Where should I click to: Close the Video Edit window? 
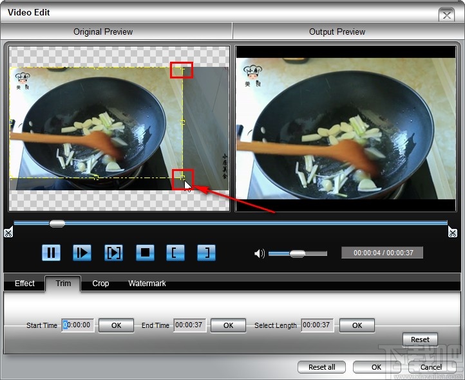click(446, 15)
